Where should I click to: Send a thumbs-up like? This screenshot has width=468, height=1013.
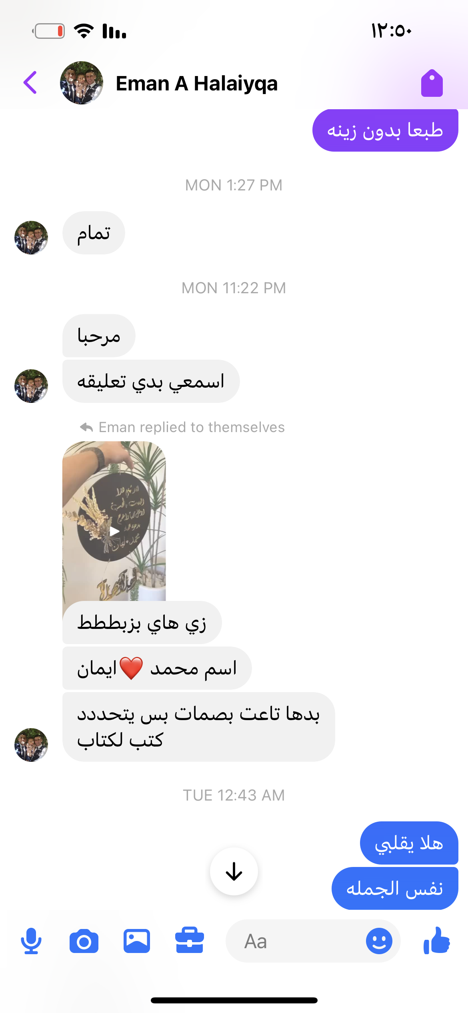[x=437, y=940]
